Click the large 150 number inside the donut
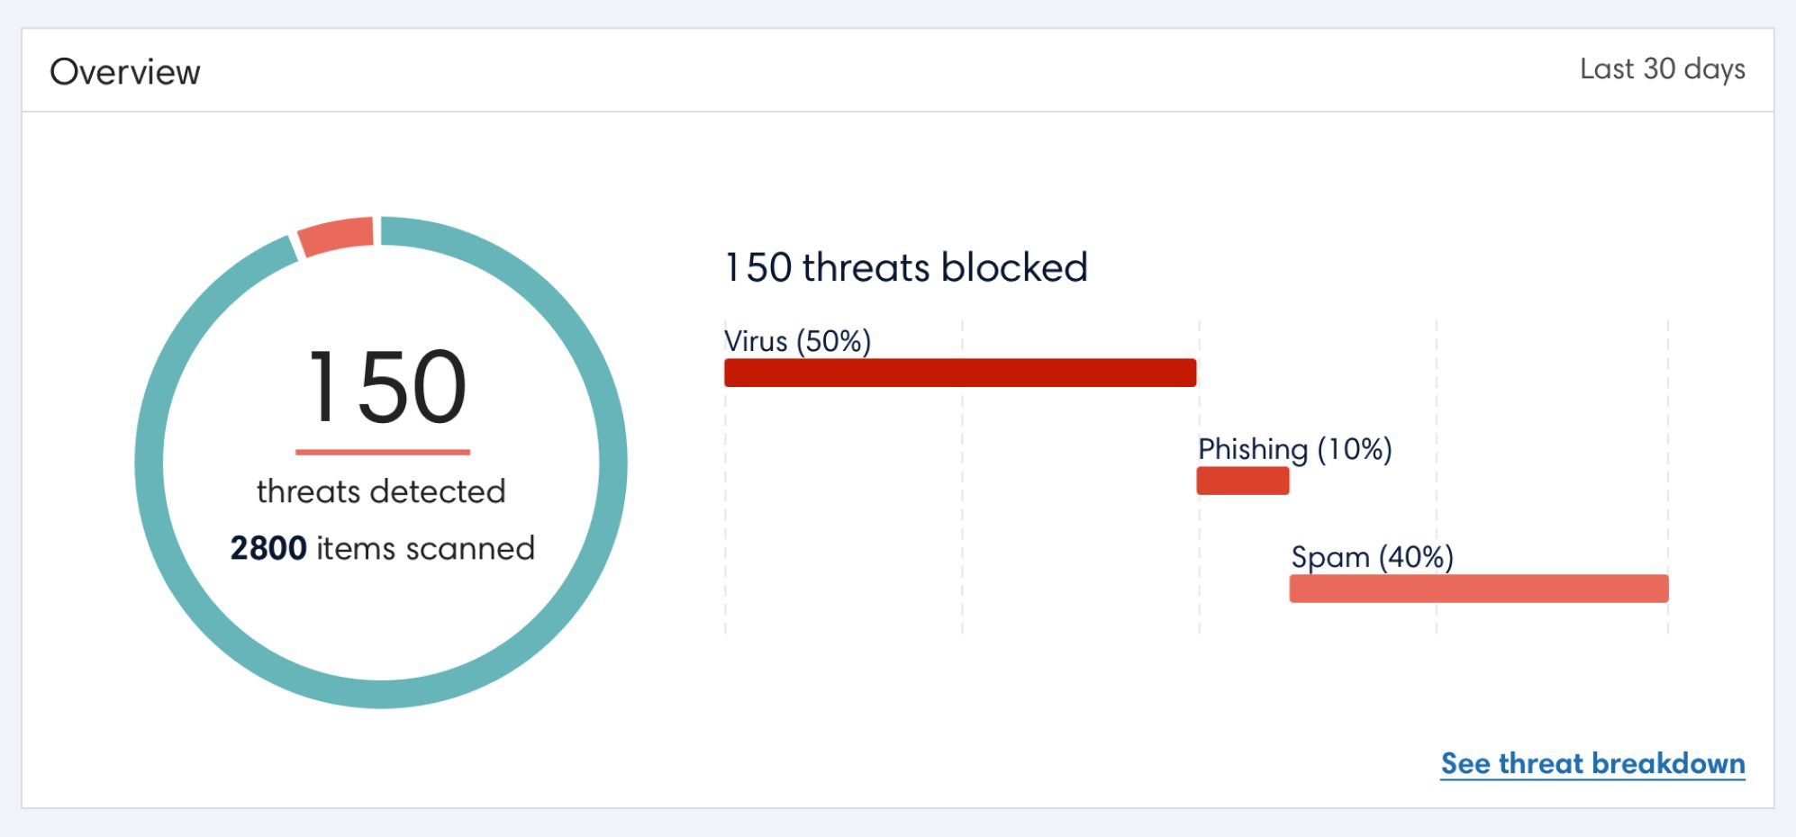 point(386,387)
